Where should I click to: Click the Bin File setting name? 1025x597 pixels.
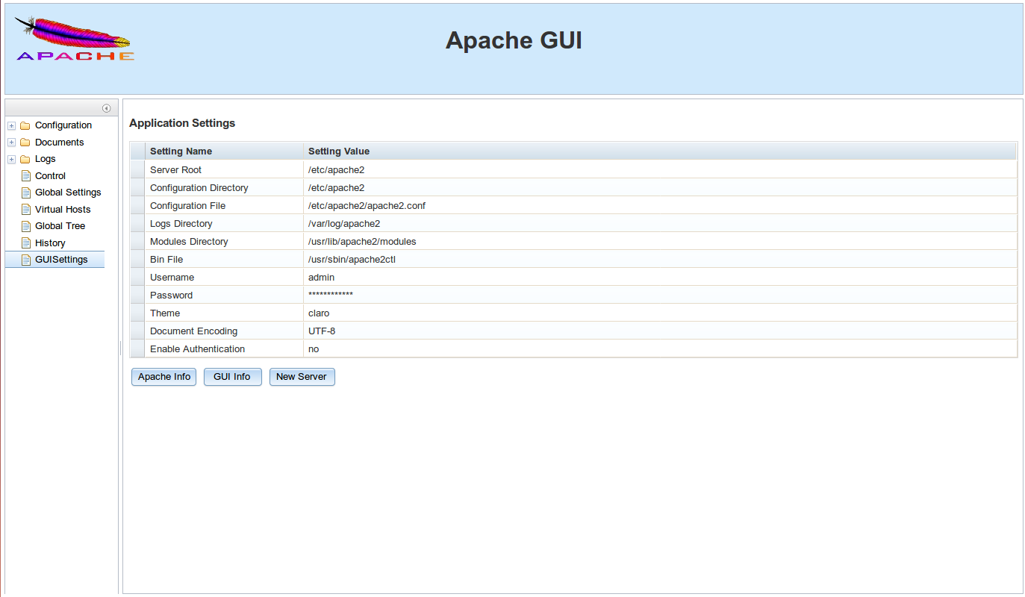tap(166, 260)
